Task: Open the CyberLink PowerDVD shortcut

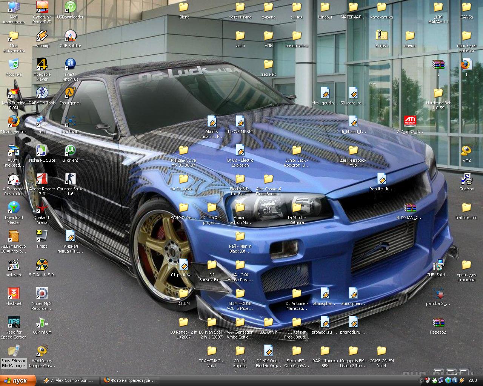Action: click(42, 12)
